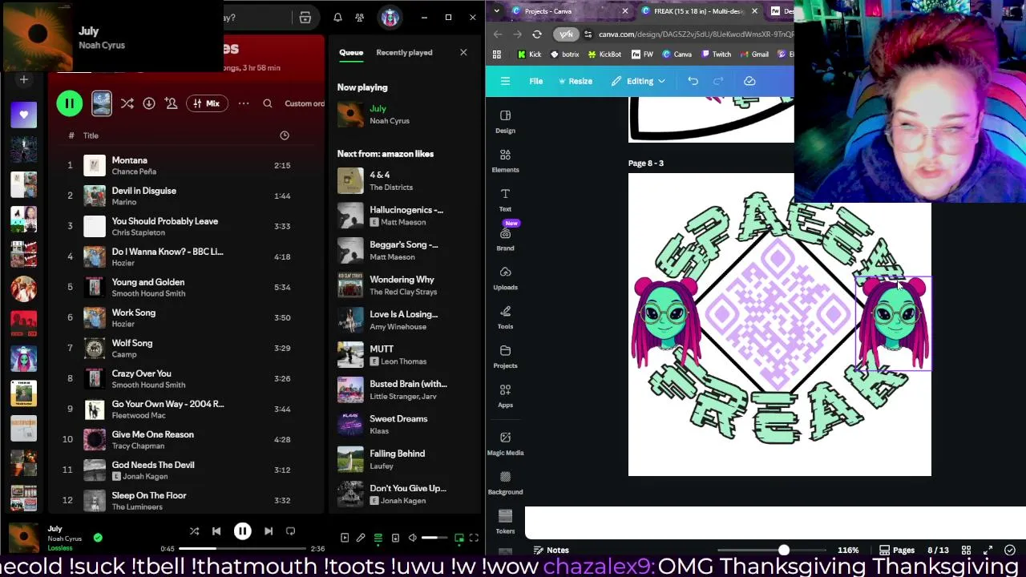Open Spotify playlist more options menu
Image resolution: width=1026 pixels, height=577 pixels.
coord(244,103)
